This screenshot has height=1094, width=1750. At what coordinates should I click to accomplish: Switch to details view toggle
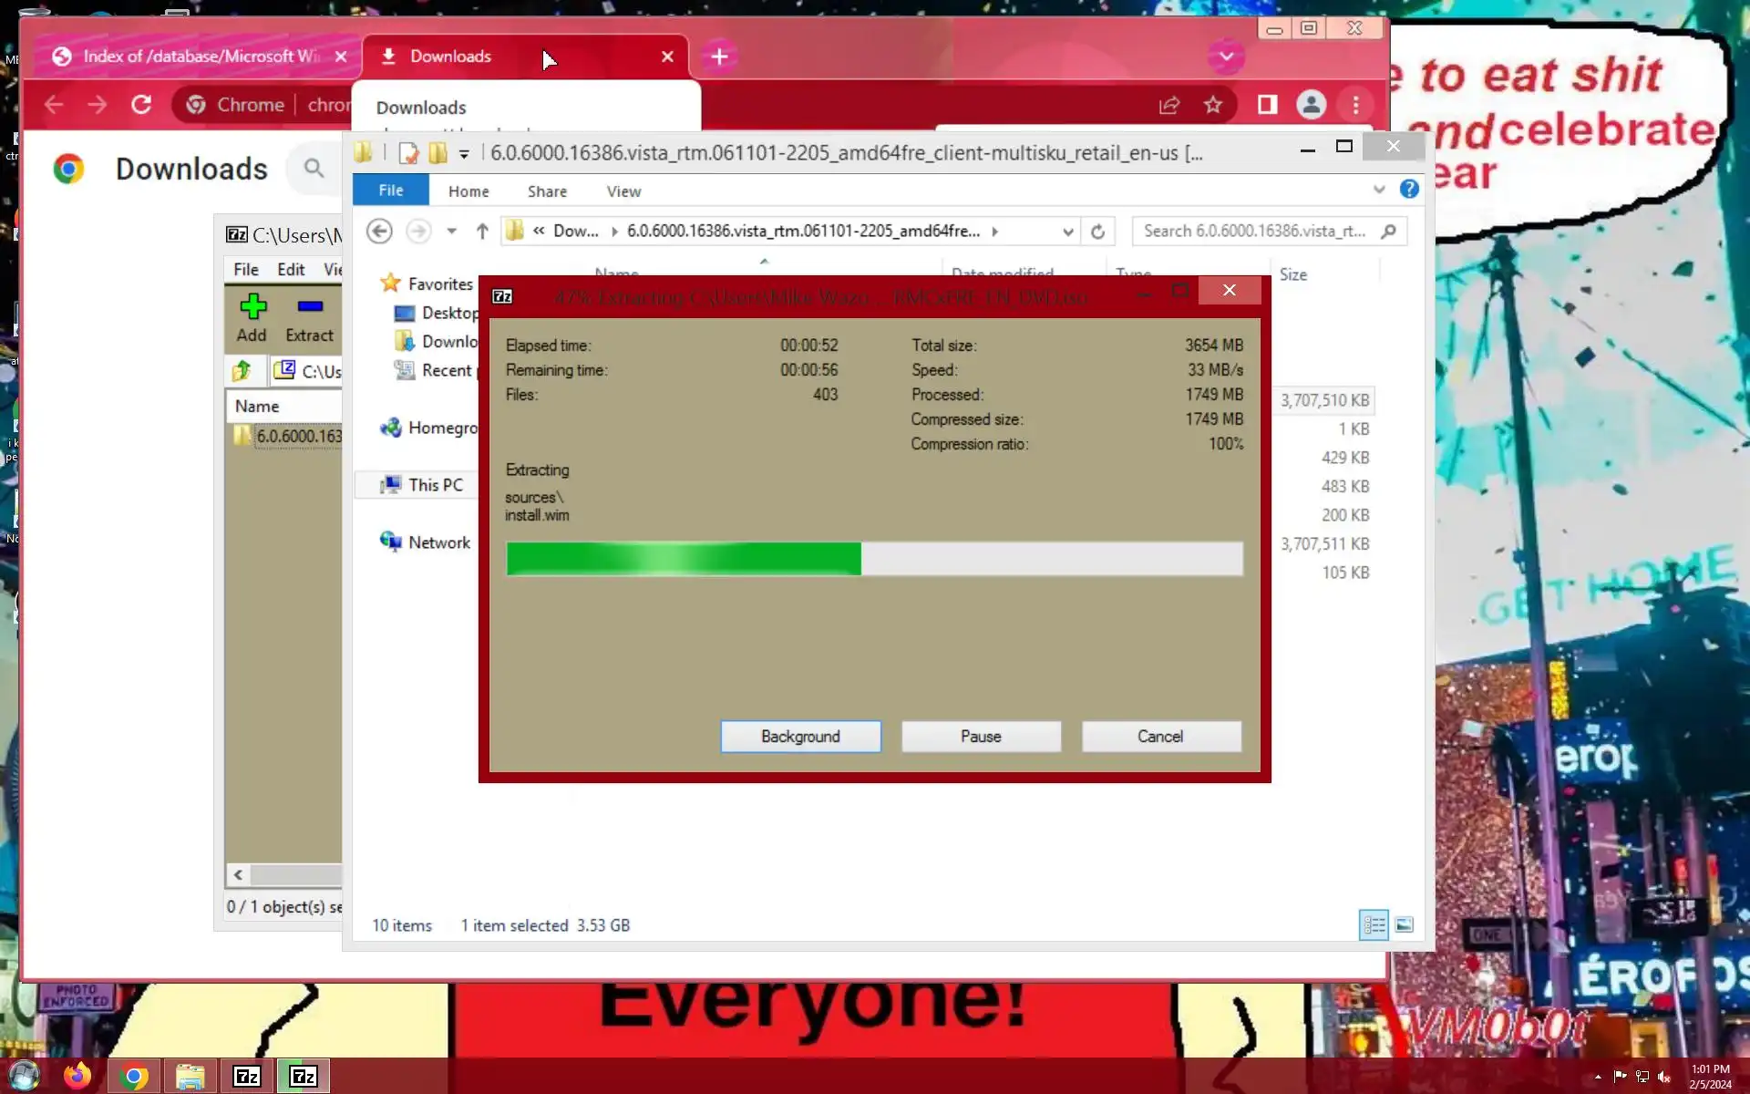click(1374, 925)
